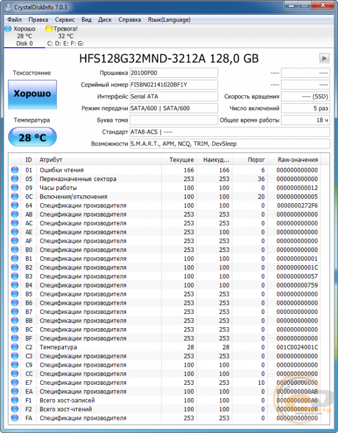338x433 pixels.
Task: Open the Сервис menu
Action: tap(65, 20)
